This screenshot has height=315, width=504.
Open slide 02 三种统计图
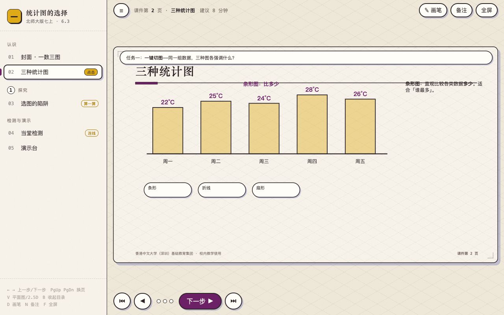53,72
